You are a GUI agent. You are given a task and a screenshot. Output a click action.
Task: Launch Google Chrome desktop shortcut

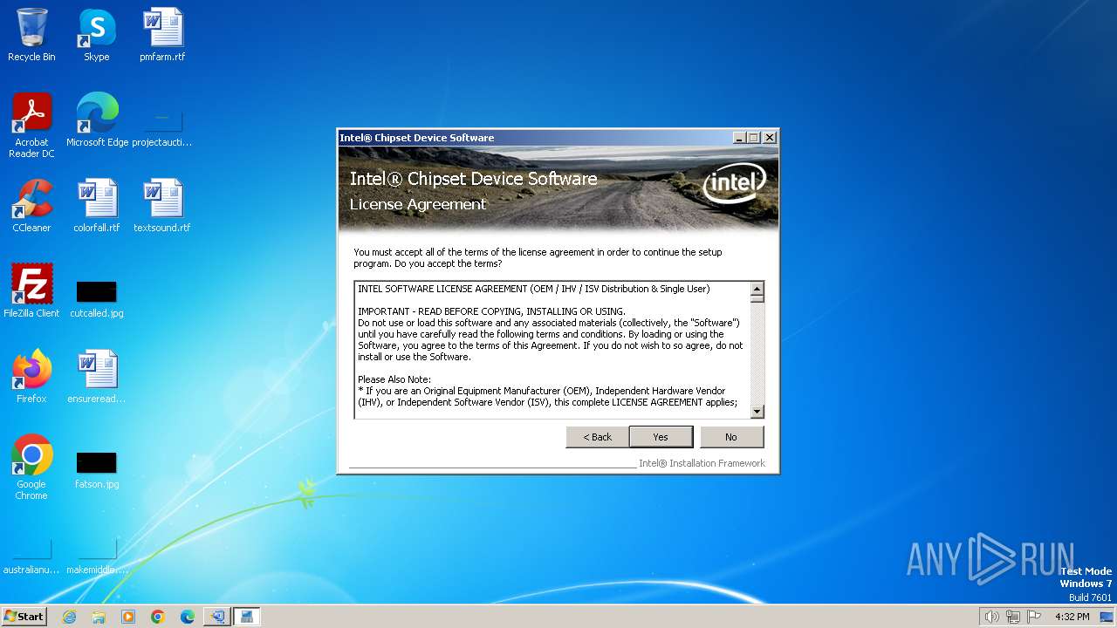[x=31, y=468]
